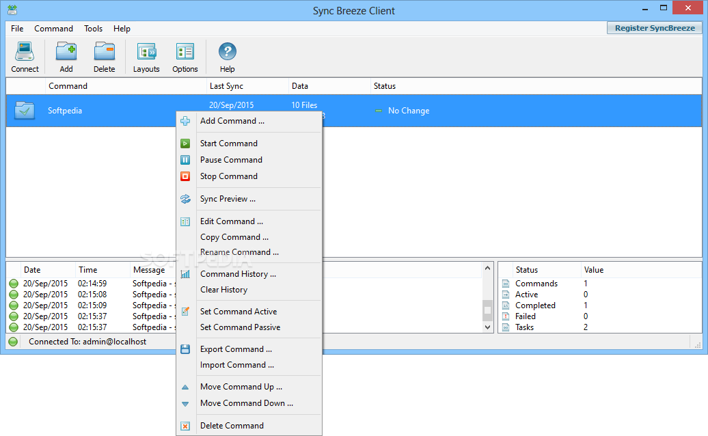The image size is (708, 436).
Task: Click the icon beside the Commands status row
Action: pos(506,284)
